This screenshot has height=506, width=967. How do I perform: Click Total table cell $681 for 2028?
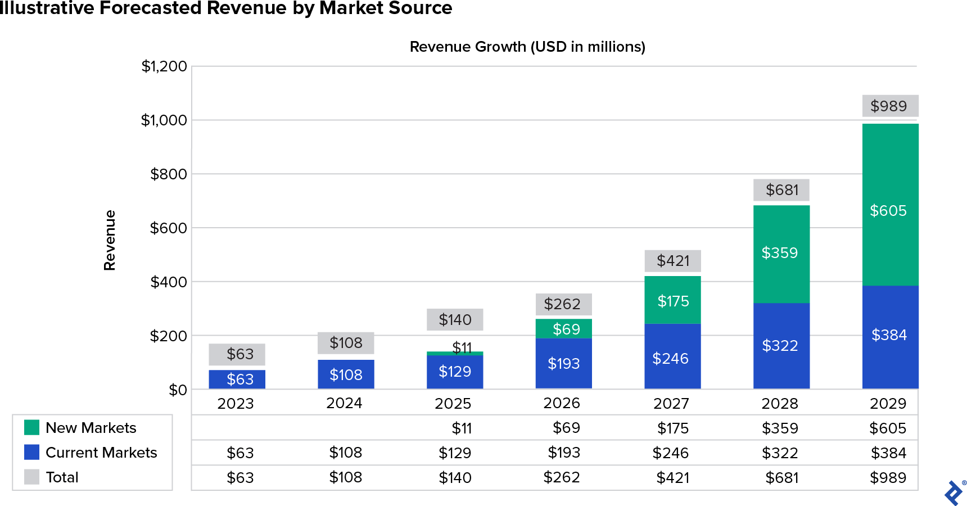pos(782,478)
